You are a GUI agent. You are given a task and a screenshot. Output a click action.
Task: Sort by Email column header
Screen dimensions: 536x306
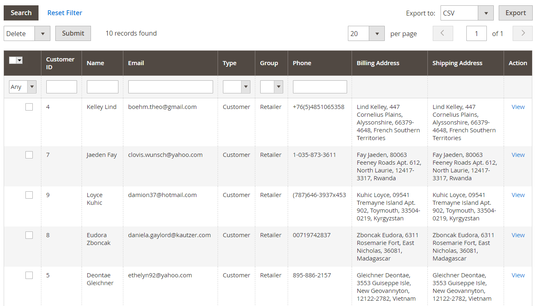170,63
